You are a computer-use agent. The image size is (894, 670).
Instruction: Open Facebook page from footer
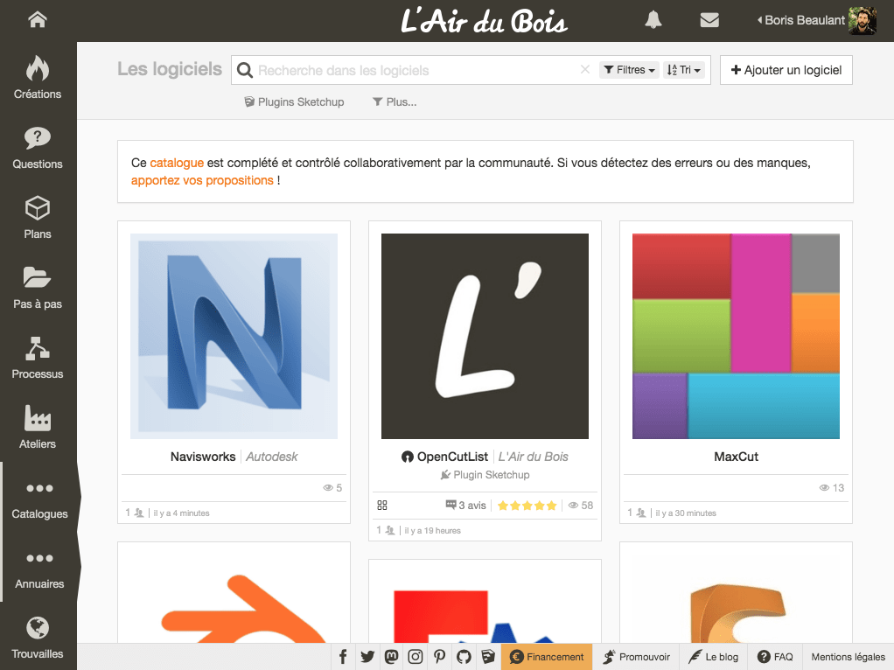343,657
